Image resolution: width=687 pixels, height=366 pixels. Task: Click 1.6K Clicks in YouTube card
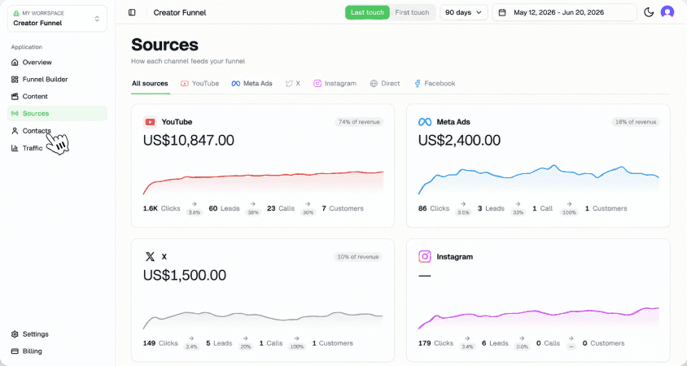[x=162, y=208]
